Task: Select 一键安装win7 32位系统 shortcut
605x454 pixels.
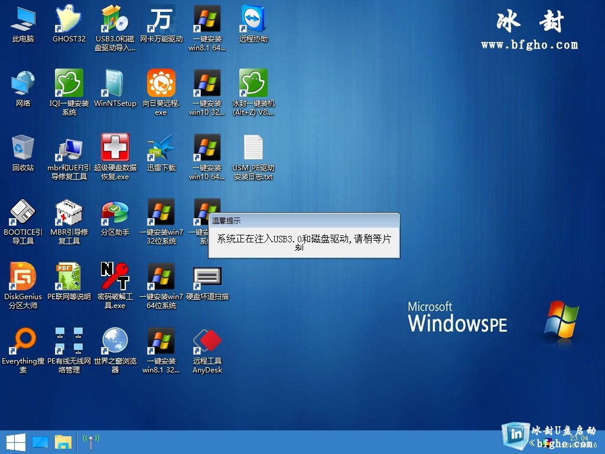Action: click(161, 221)
